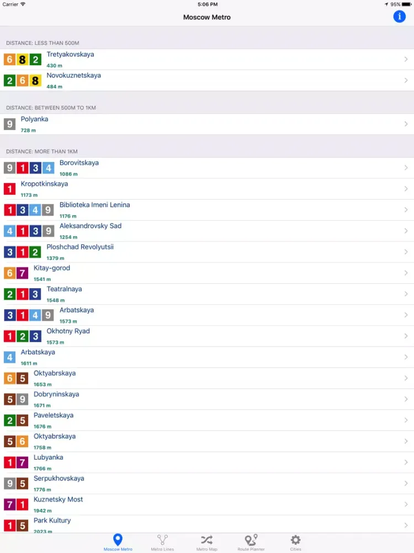The width and height of the screenshot is (414, 553).
Task: Tap light-blue line 4 badge on 1611 m Arbatskaya
Action: [x=9, y=357]
